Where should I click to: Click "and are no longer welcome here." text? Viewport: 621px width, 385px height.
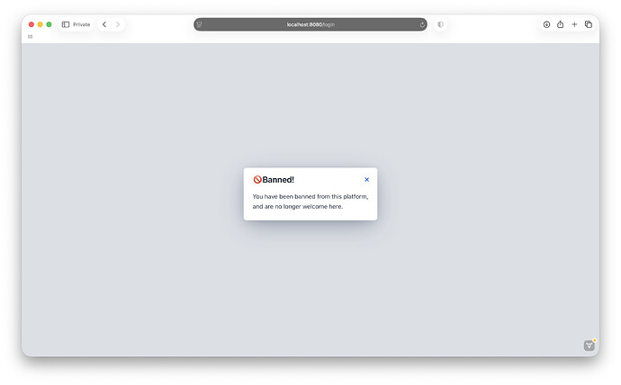click(x=298, y=207)
